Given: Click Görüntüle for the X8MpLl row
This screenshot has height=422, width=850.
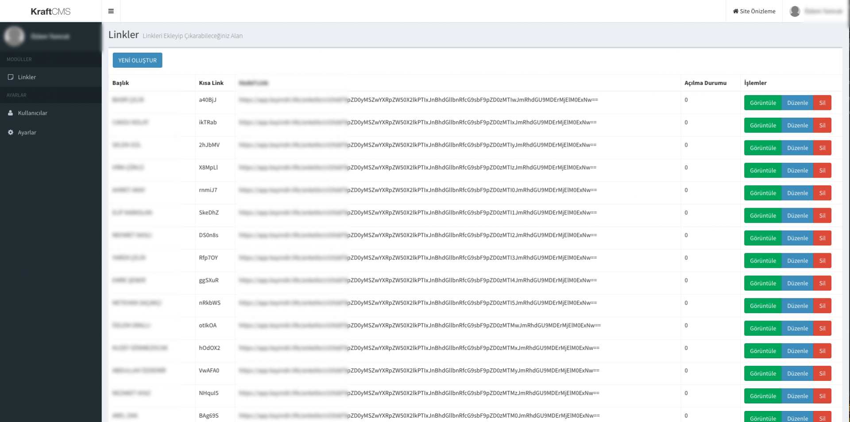Looking at the screenshot, I should click(763, 170).
